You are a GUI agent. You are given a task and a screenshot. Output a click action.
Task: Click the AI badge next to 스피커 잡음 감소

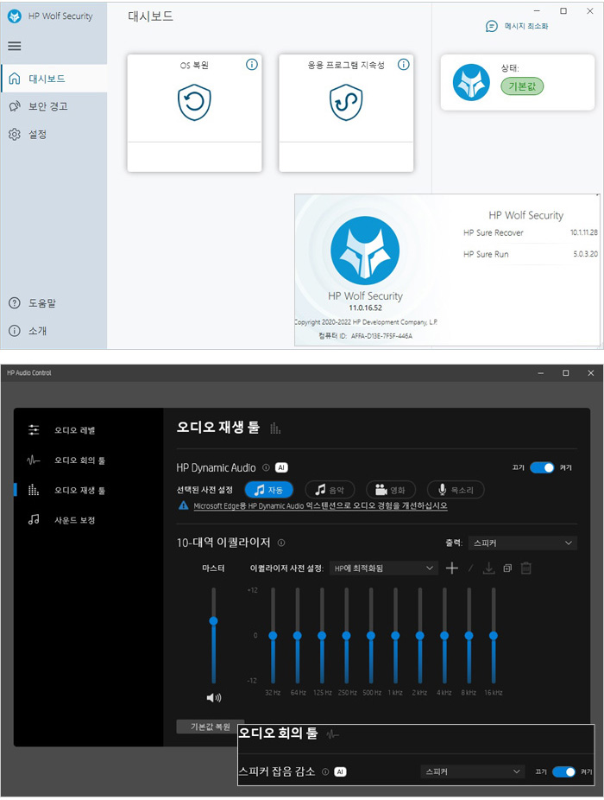[x=340, y=772]
